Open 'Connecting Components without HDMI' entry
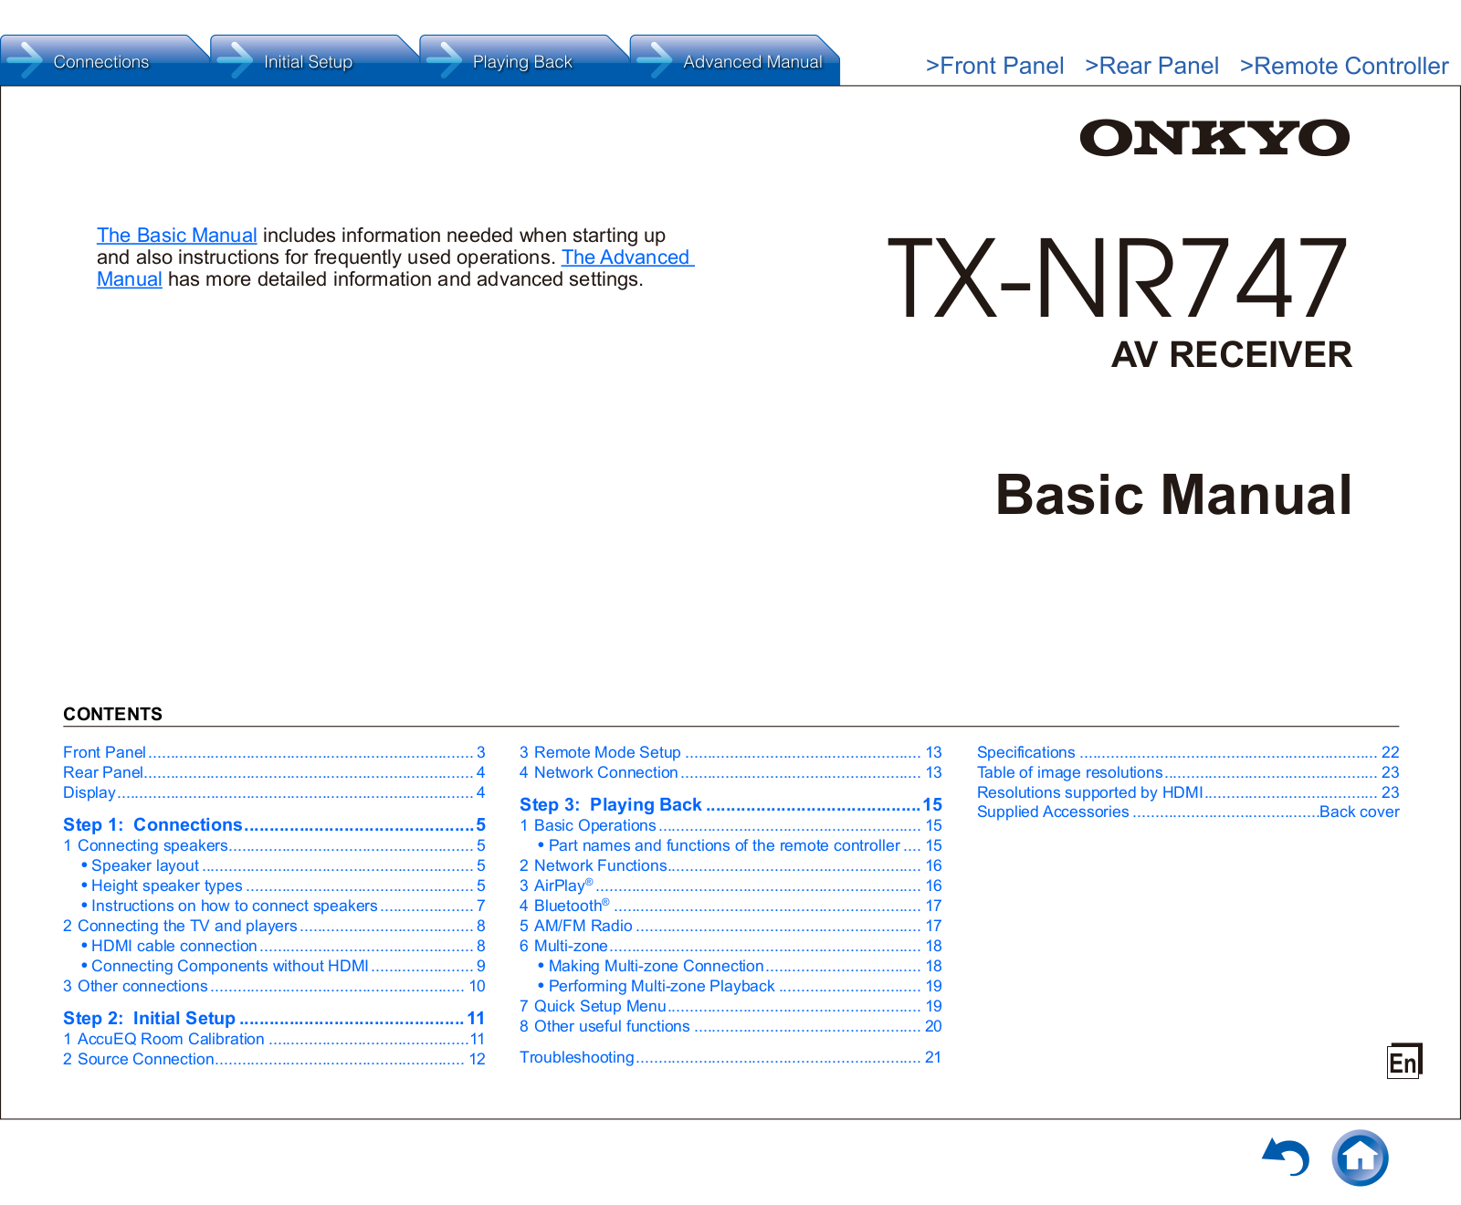 (x=283, y=966)
